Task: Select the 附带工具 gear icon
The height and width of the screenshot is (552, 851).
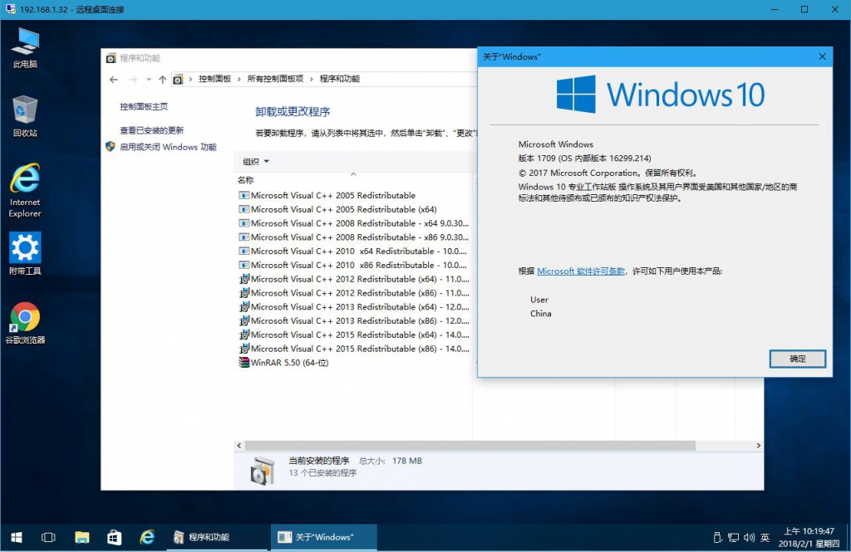Action: pyautogui.click(x=25, y=254)
